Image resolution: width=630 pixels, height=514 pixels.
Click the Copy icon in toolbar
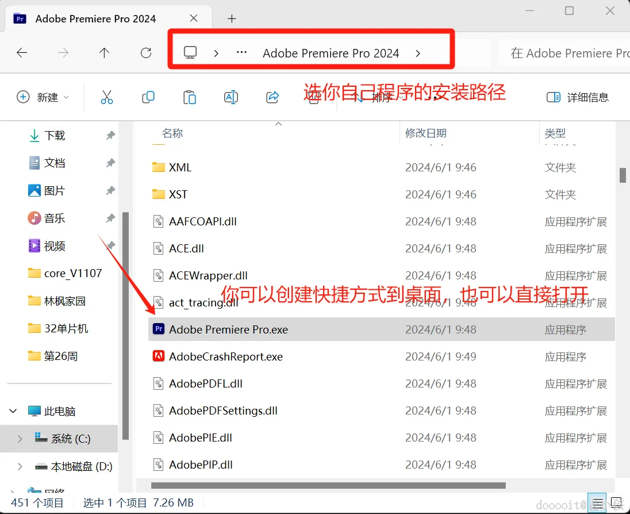click(148, 97)
